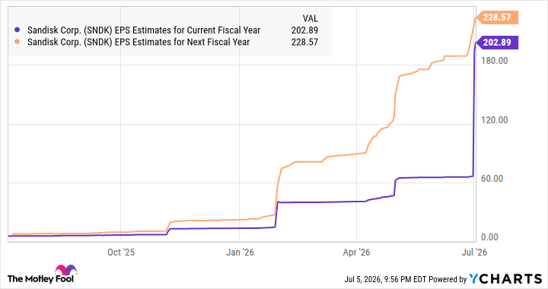
Task: Click the x-axis label Apr '26
Action: pos(356,252)
